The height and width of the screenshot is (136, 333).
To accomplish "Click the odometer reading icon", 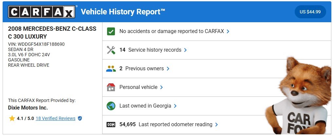I will (111, 125).
